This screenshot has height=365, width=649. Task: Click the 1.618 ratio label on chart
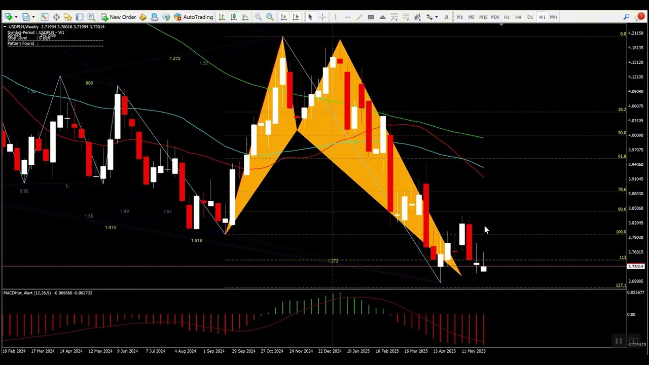[x=197, y=240]
